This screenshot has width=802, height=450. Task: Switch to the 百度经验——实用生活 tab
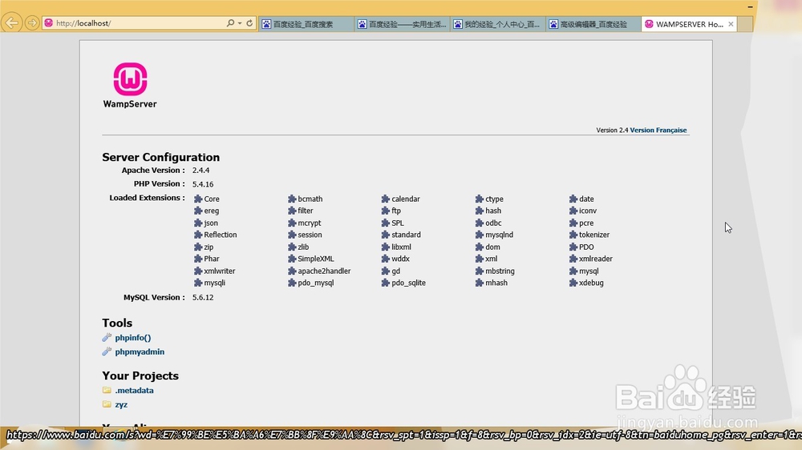click(402, 24)
